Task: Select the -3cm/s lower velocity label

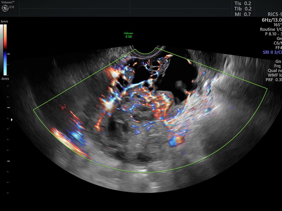Action: point(5,79)
